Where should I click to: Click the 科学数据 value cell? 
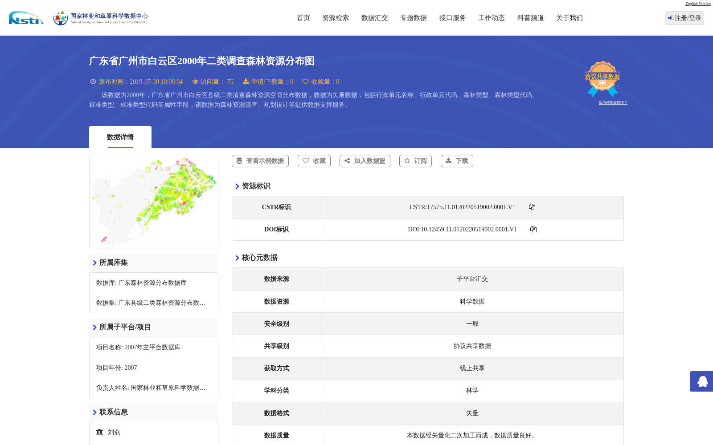click(x=472, y=302)
